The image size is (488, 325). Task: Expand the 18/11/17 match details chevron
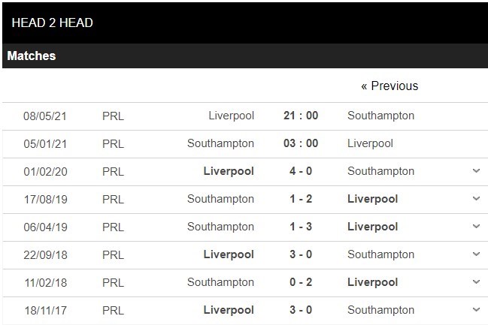476,309
